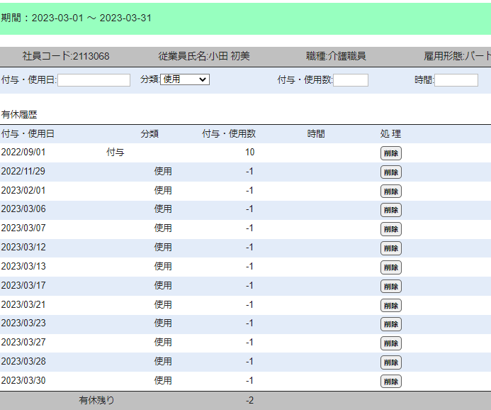
Task: Select the 時間 input field
Action: click(x=456, y=80)
